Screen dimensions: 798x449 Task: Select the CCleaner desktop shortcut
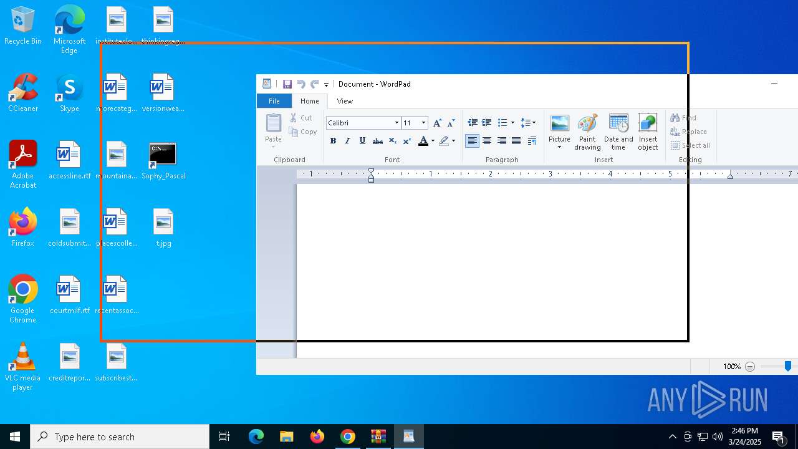click(x=23, y=94)
